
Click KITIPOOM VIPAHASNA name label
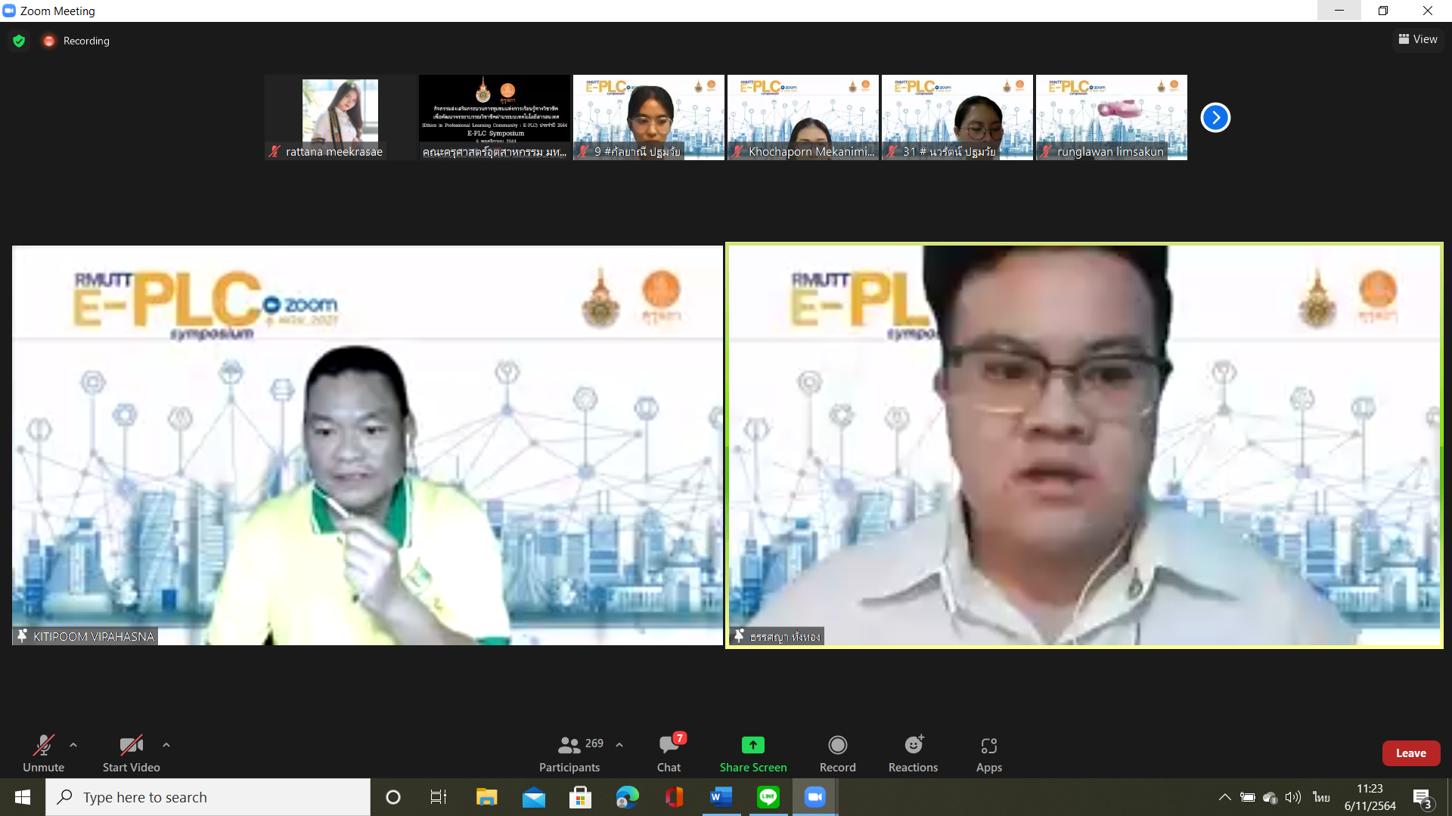(x=94, y=636)
